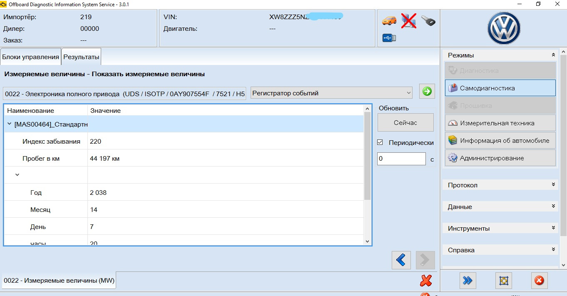Click the lifebuoy fullscreen icon button

click(503, 281)
